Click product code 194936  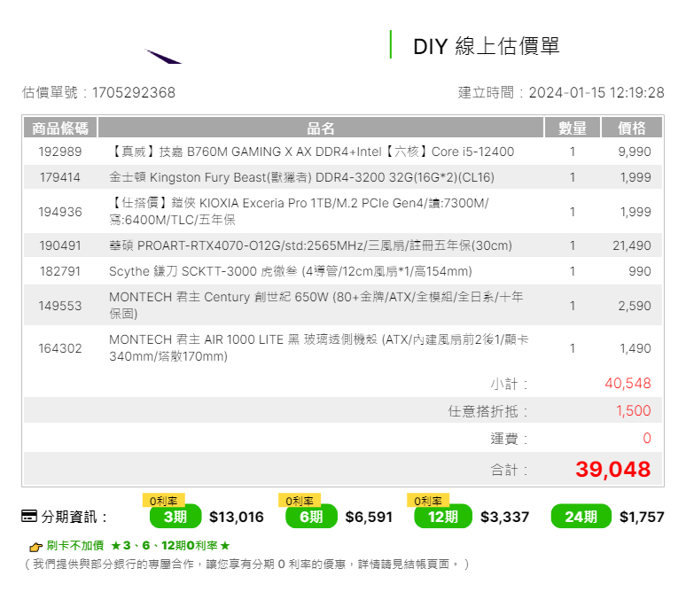[x=60, y=212]
